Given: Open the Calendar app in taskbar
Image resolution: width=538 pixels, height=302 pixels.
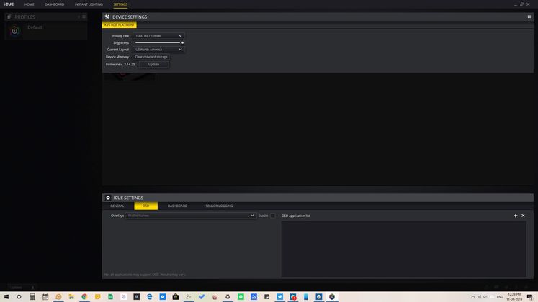Looking at the screenshot, I should 45,297.
